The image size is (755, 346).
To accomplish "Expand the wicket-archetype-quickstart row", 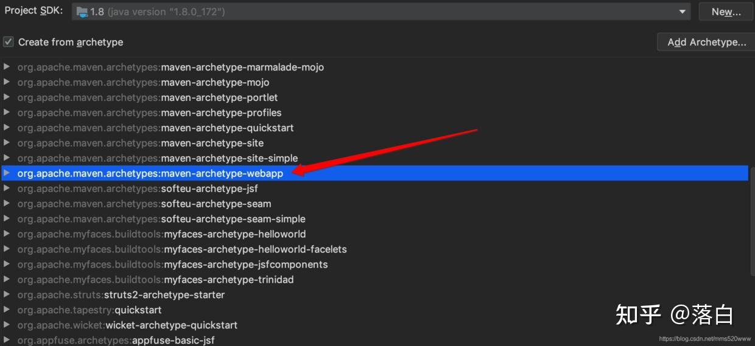I will point(7,325).
